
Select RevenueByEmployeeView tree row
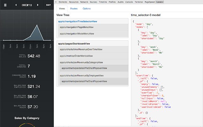tap(93, 76)
